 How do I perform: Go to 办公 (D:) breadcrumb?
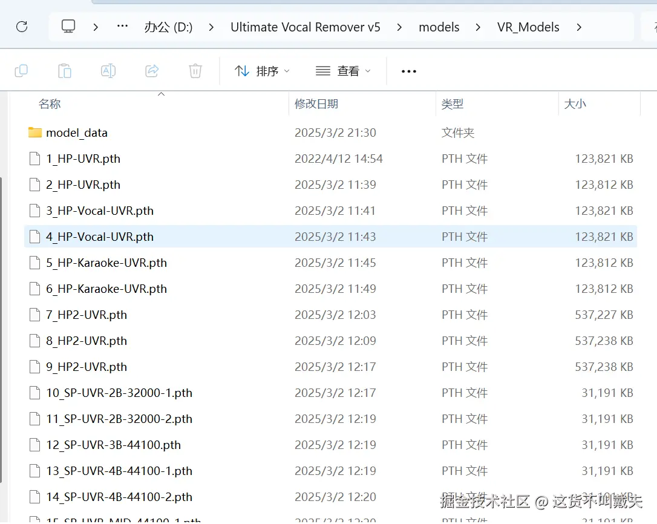pyautogui.click(x=168, y=27)
